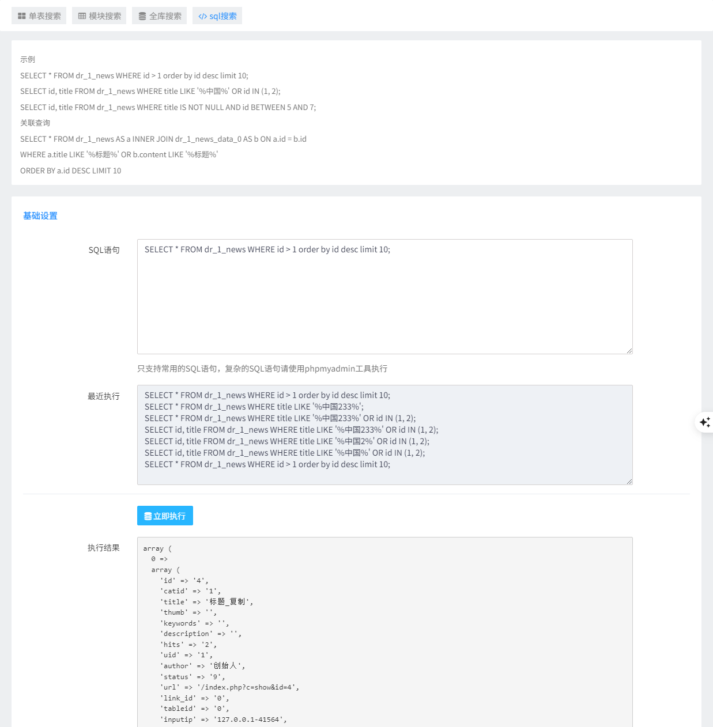
Task: Click the database icon on 全库搜索 tab
Action: point(142,16)
